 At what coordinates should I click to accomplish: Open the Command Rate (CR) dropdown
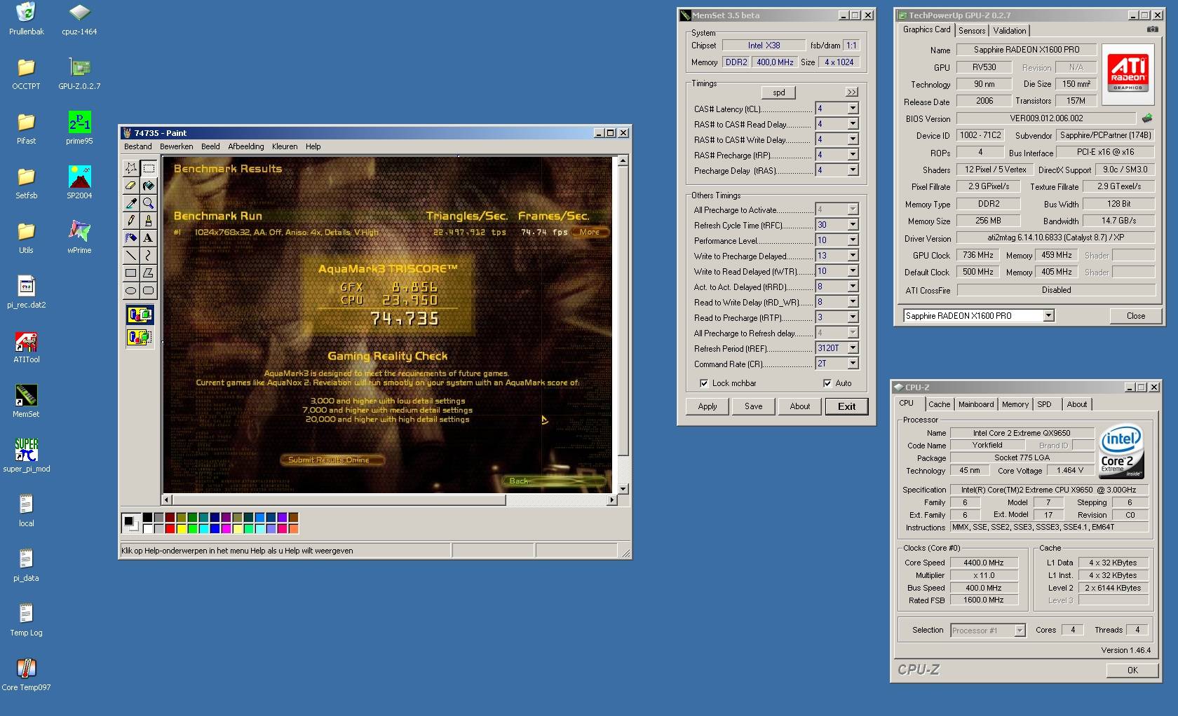pos(853,364)
